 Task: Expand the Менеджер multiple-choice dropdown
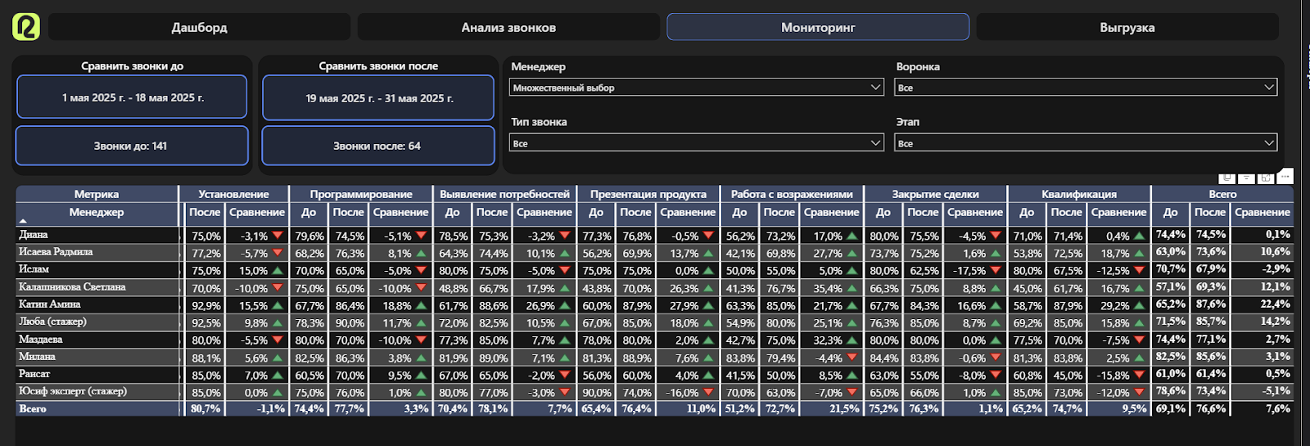697,88
